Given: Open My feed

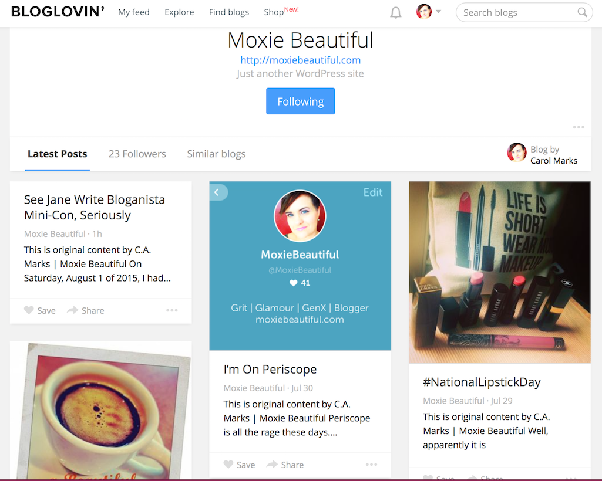Looking at the screenshot, I should point(133,12).
